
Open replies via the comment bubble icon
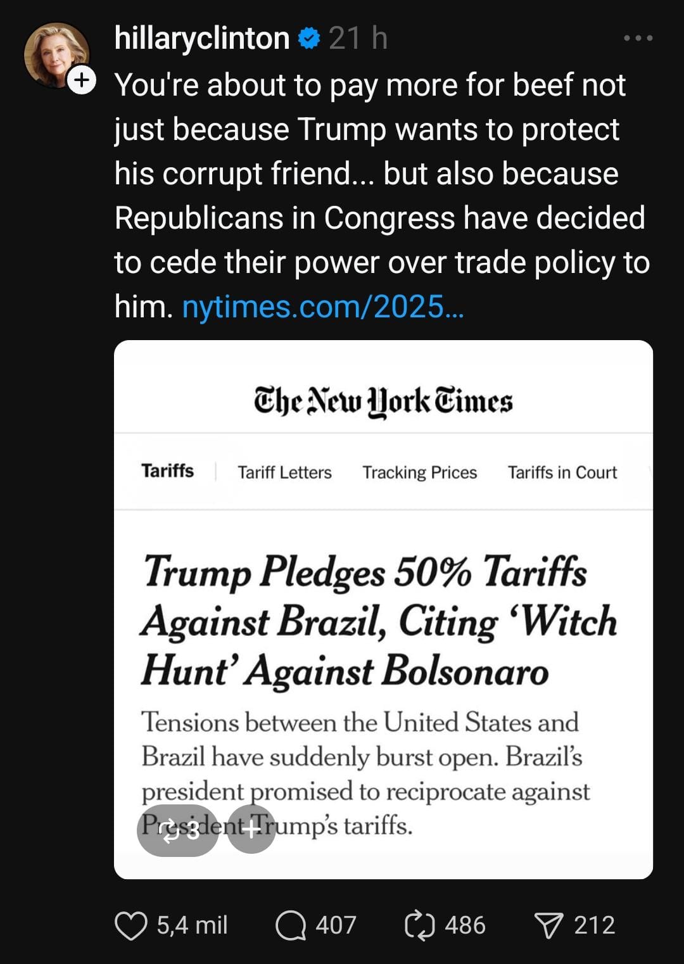291,925
